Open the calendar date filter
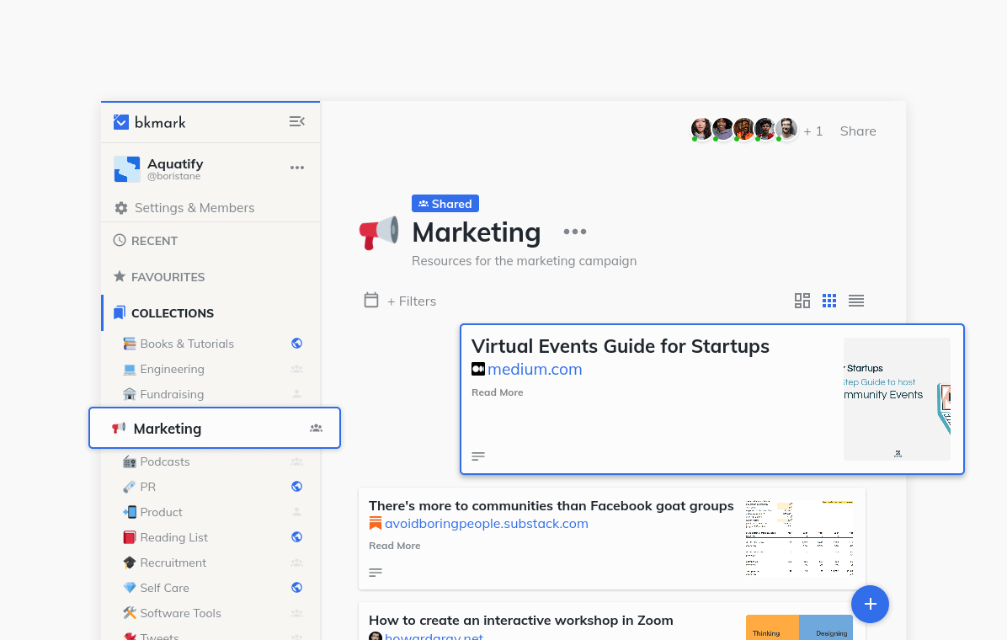The width and height of the screenshot is (1007, 640). click(x=371, y=300)
